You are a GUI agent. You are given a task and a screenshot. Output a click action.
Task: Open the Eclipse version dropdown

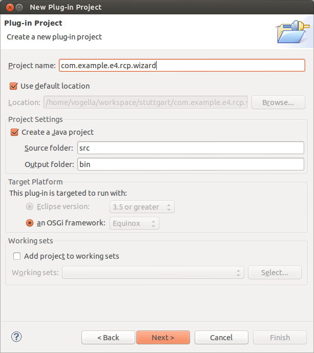tap(142, 207)
